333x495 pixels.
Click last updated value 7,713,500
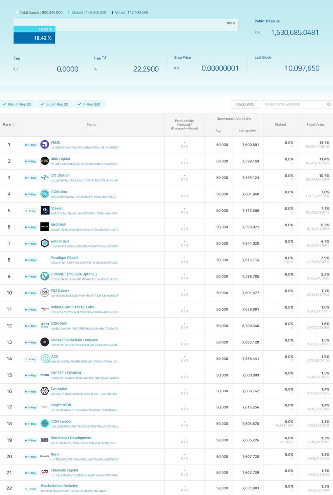coord(251,210)
